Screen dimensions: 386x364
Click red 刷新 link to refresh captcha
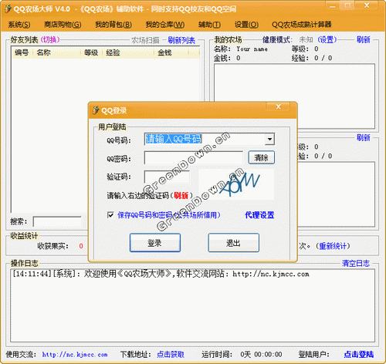point(181,196)
